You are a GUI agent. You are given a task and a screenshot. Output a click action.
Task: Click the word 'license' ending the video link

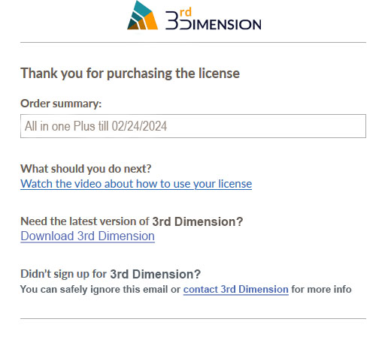(x=235, y=184)
